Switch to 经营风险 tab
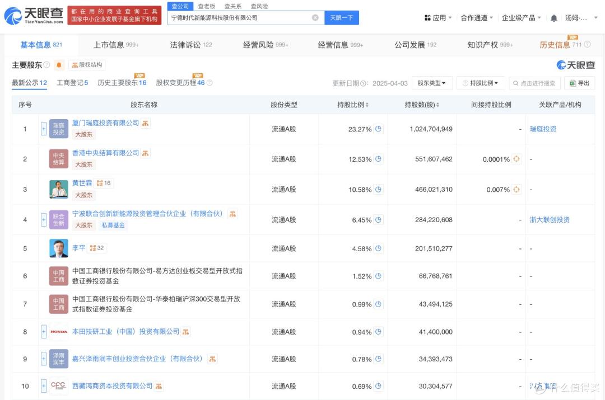605x400 pixels. pyautogui.click(x=266, y=45)
